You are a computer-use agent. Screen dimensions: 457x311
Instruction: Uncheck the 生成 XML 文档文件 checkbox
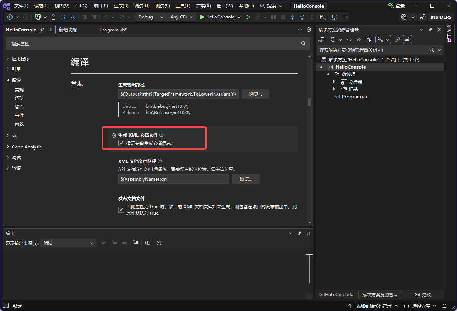click(x=121, y=143)
